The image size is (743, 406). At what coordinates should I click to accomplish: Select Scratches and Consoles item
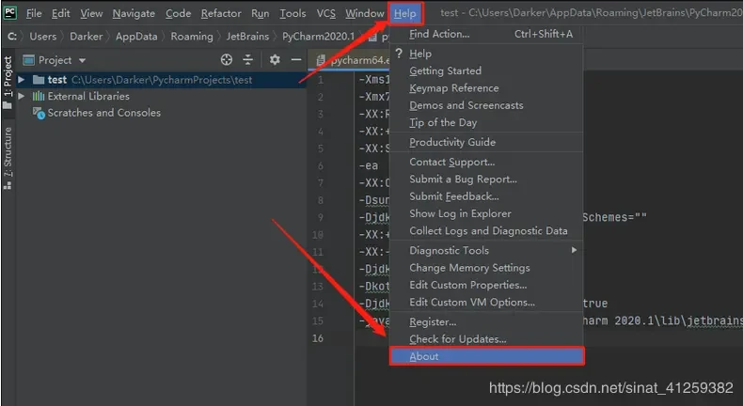click(x=103, y=113)
